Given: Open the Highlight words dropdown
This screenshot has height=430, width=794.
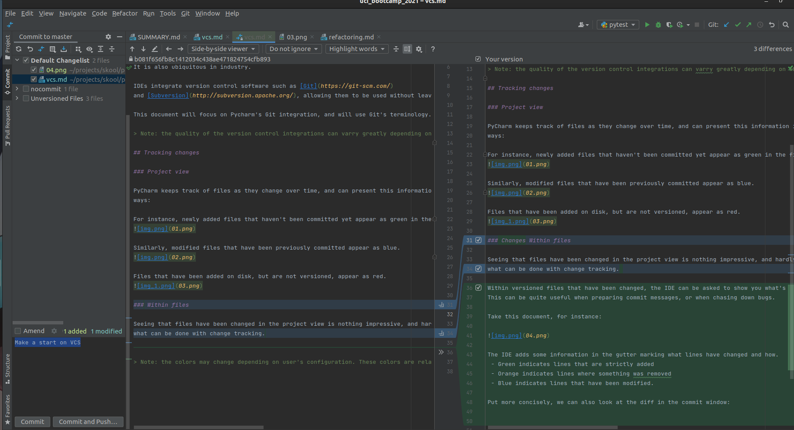Looking at the screenshot, I should 357,49.
